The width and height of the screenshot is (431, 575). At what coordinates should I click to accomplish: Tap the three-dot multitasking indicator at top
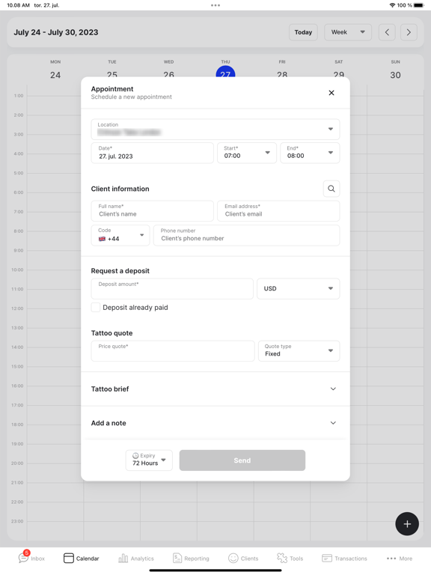pos(215,5)
